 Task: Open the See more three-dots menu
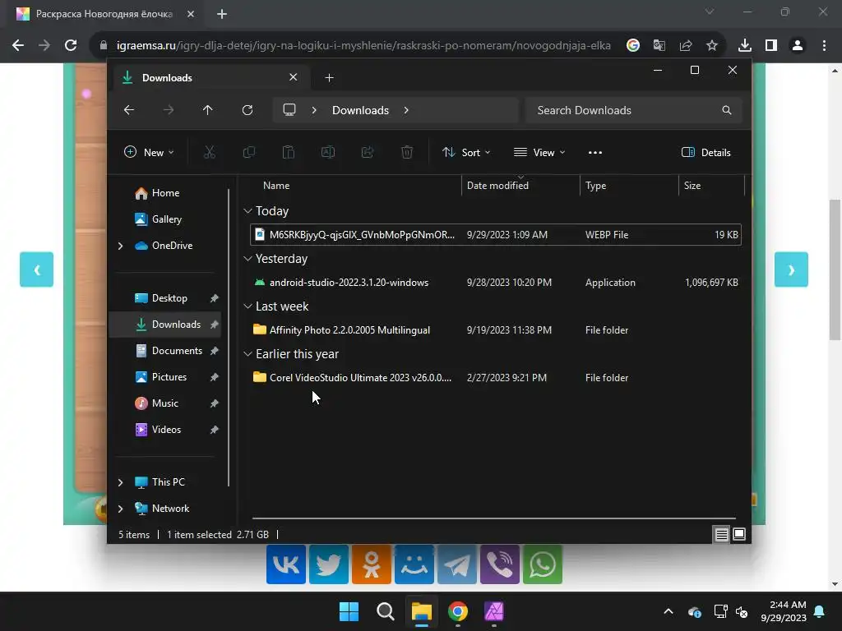595,152
